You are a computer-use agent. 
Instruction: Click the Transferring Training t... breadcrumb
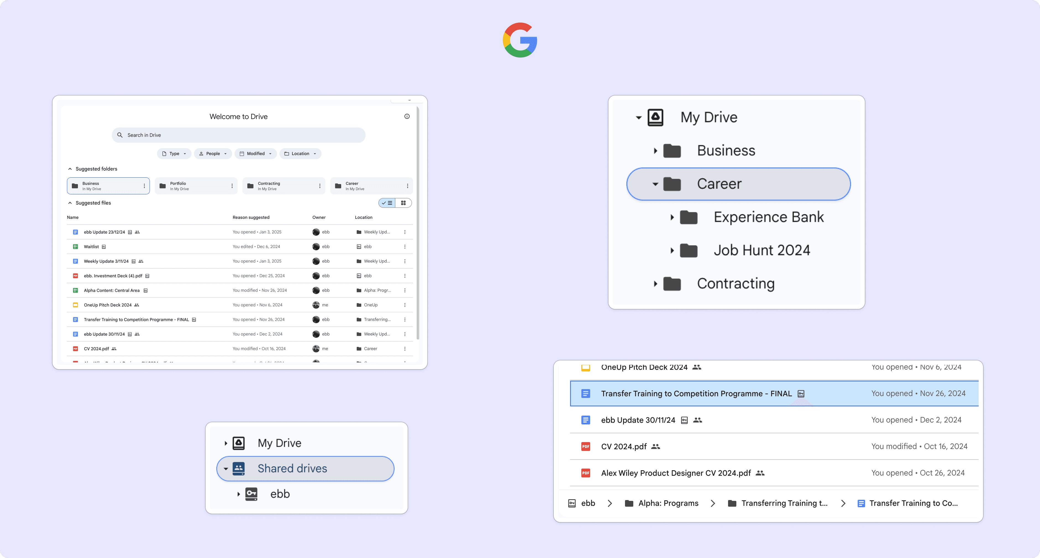[778, 503]
